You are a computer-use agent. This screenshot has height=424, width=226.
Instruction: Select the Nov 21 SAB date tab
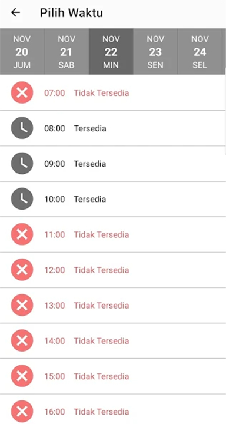pyautogui.click(x=67, y=51)
